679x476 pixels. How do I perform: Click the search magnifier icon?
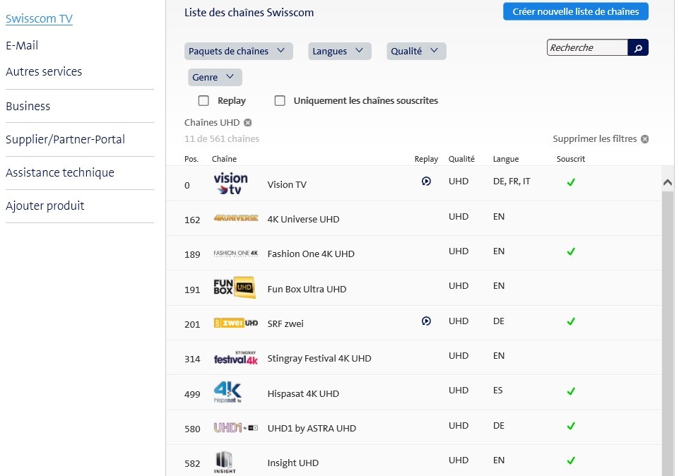pos(638,48)
